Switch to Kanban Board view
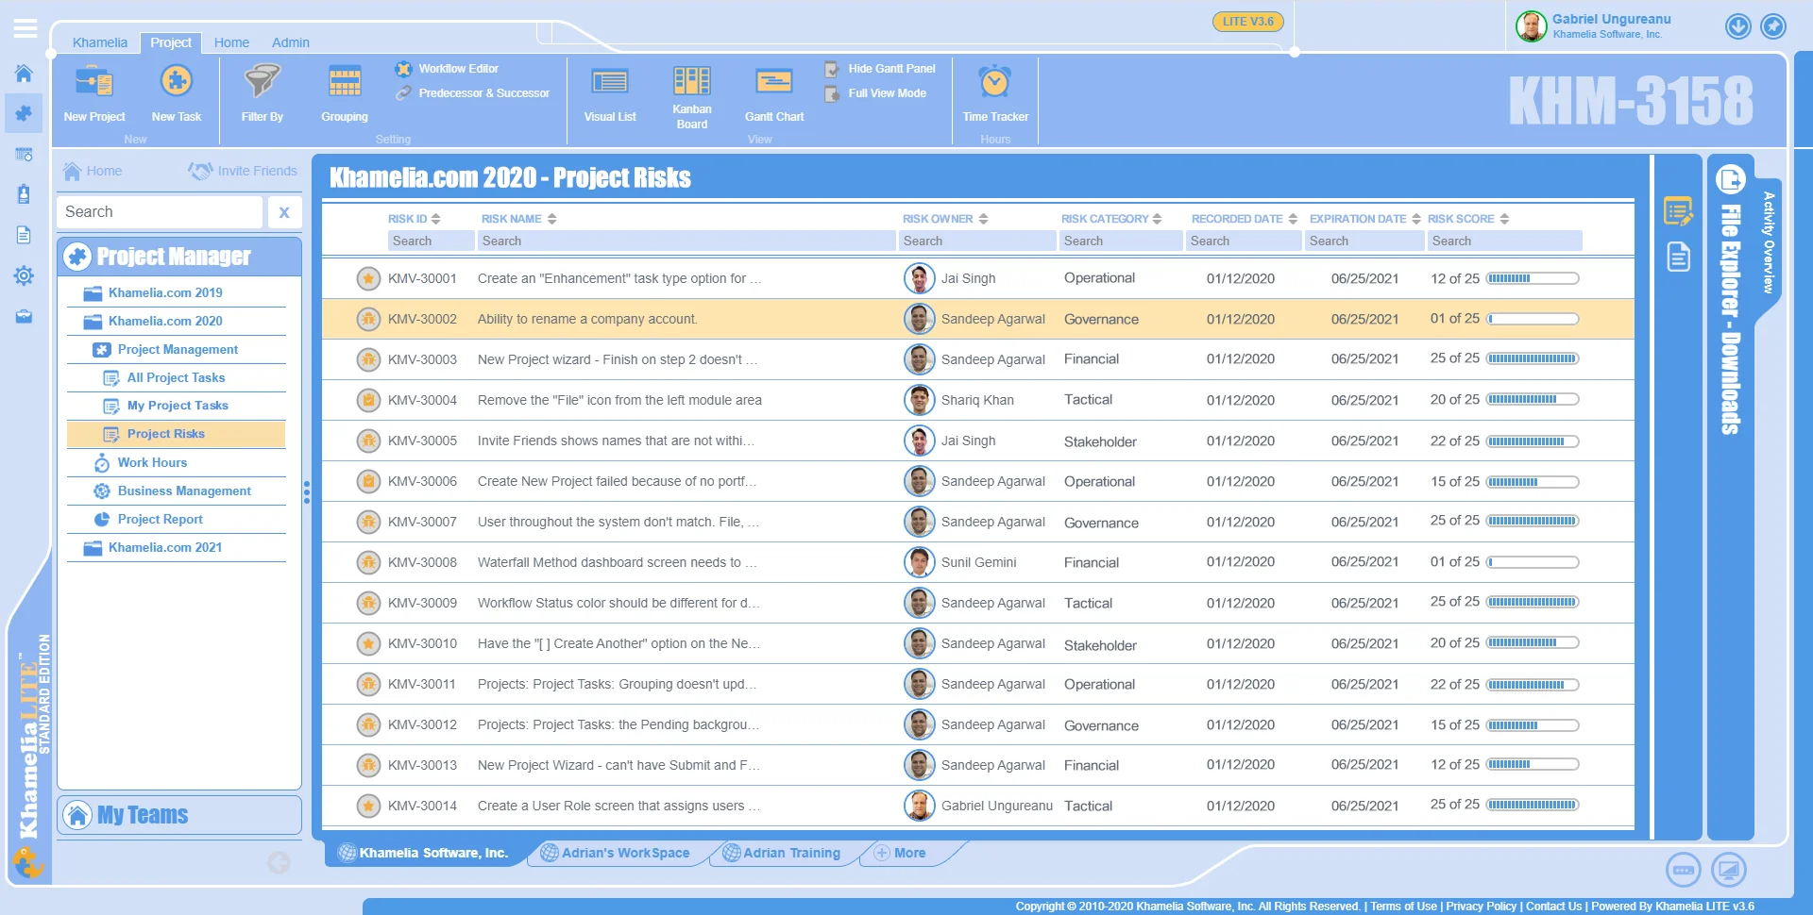This screenshot has width=1813, height=915. [692, 96]
